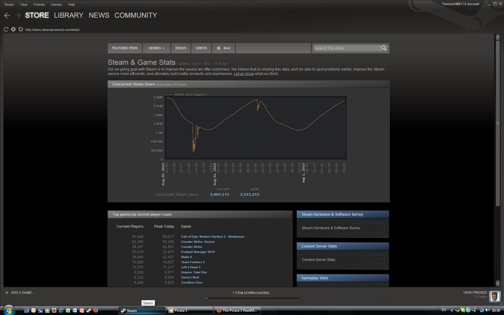Open the Friends menu
Viewport: 504px width, 315px height.
coord(39,4)
